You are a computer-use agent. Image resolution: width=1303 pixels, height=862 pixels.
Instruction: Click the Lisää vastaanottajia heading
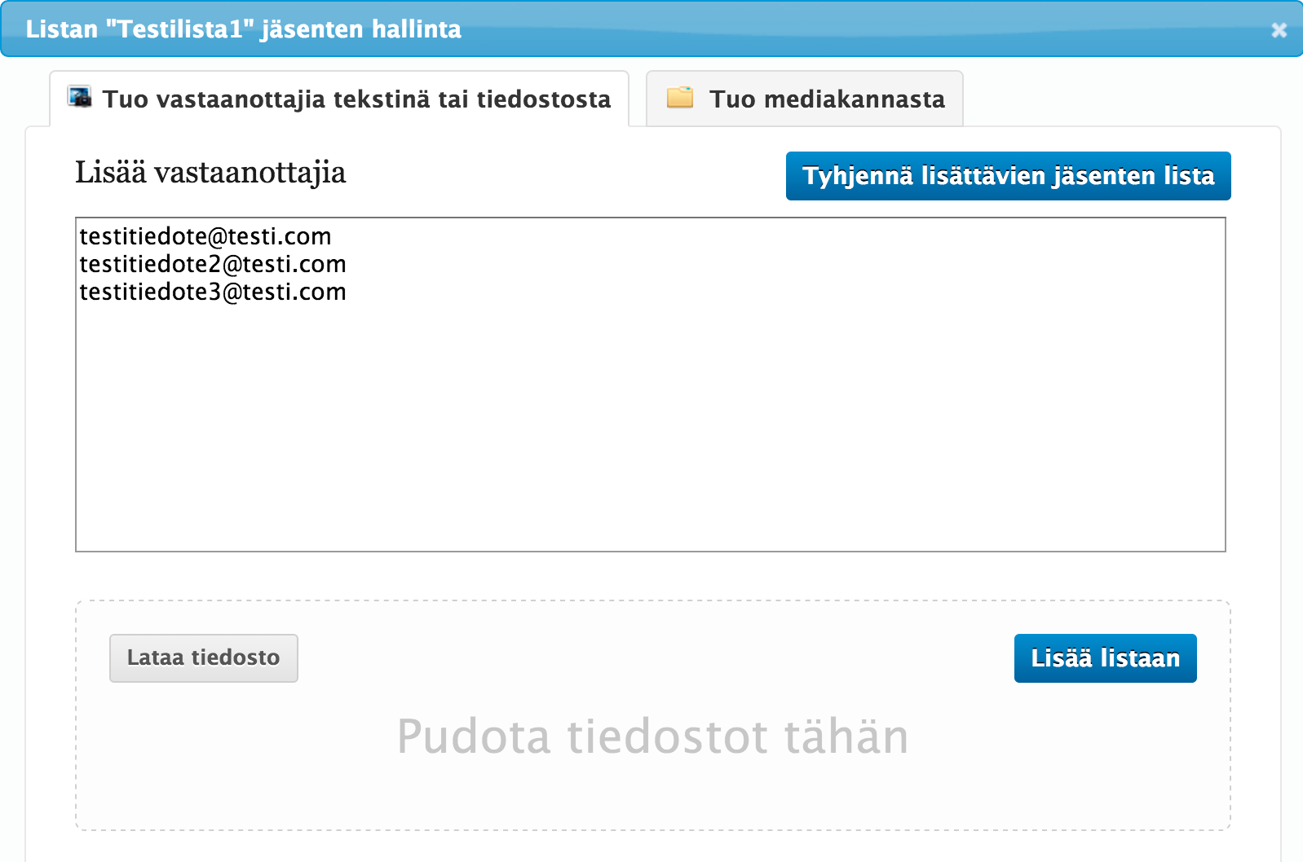pyautogui.click(x=210, y=173)
